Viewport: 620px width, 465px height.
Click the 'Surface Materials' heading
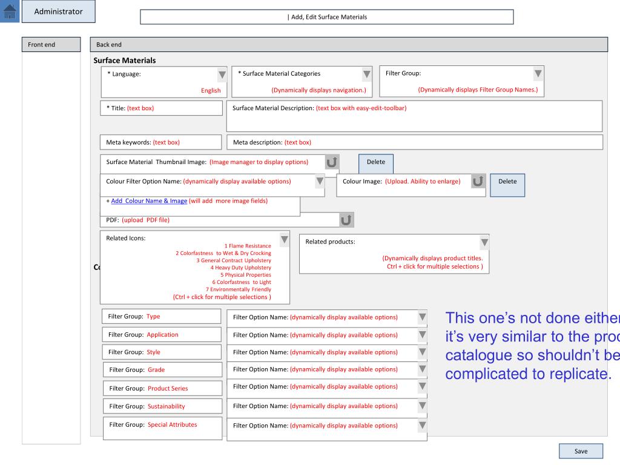tap(125, 61)
